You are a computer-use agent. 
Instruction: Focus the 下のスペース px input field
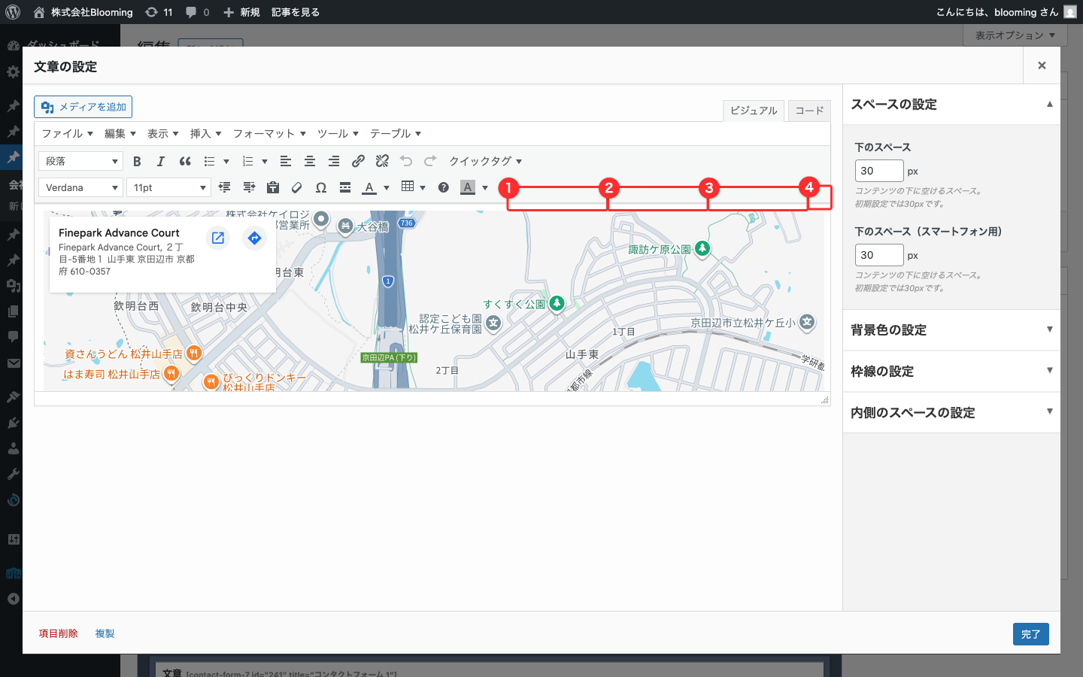[879, 171]
